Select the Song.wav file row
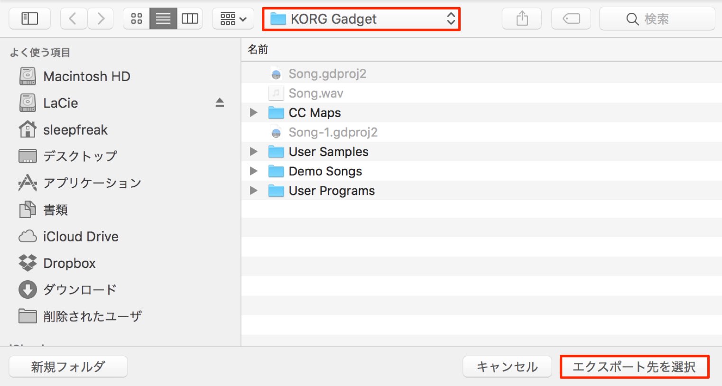Screen dimensions: 722x386 481,93
